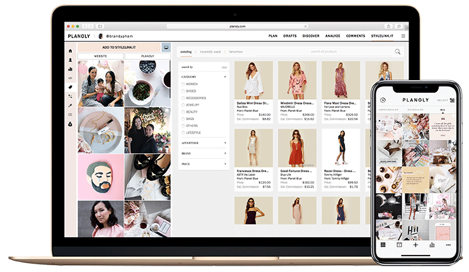Click the Home icon in left sidebar
The height and width of the screenshot is (272, 469).
71,51
